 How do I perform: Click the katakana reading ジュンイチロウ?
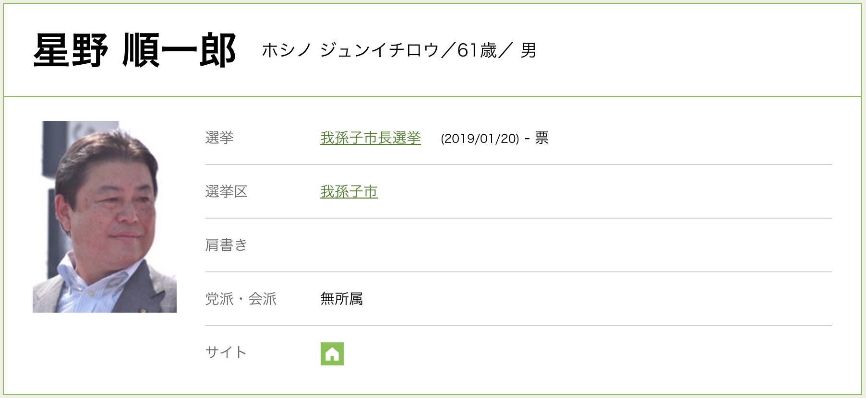(x=380, y=50)
